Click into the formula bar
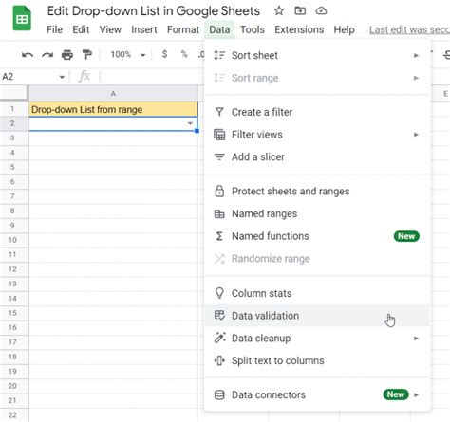450x422 pixels. pos(152,77)
